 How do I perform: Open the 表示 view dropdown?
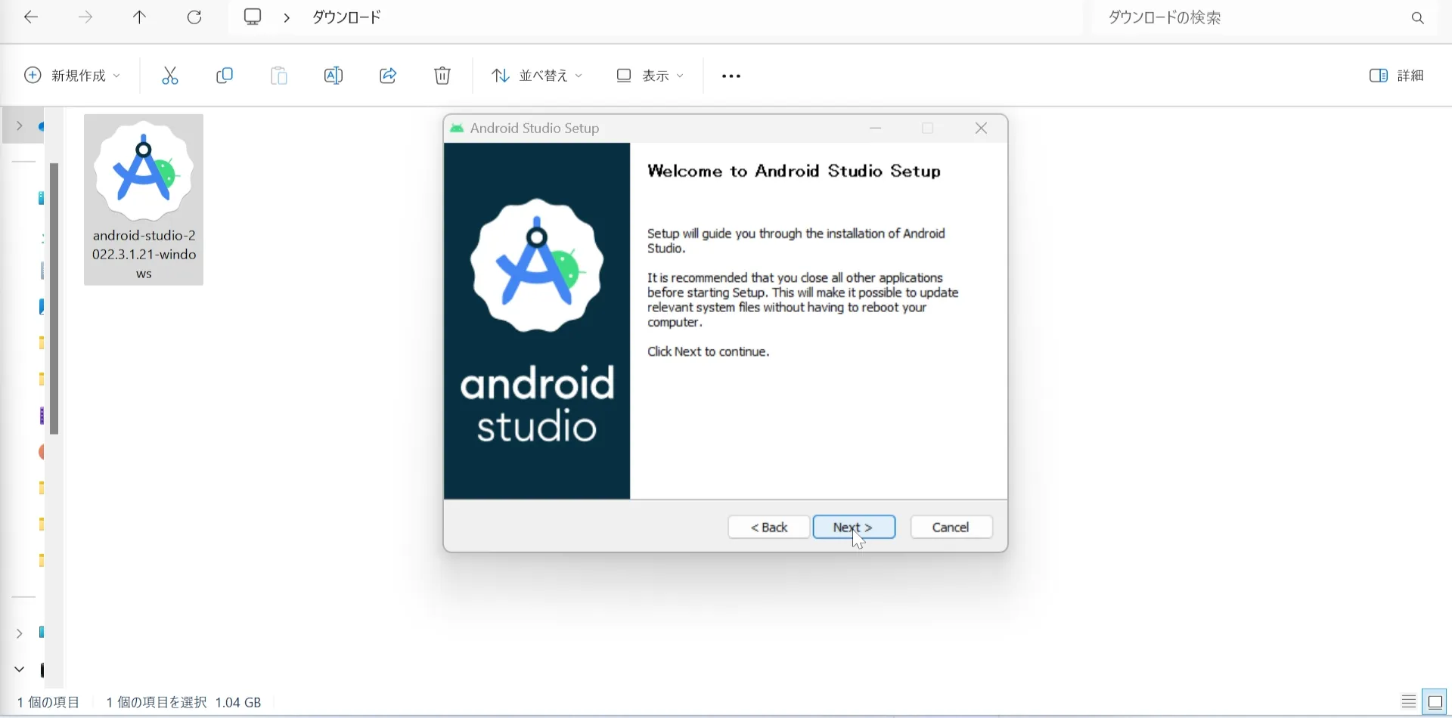click(x=650, y=76)
